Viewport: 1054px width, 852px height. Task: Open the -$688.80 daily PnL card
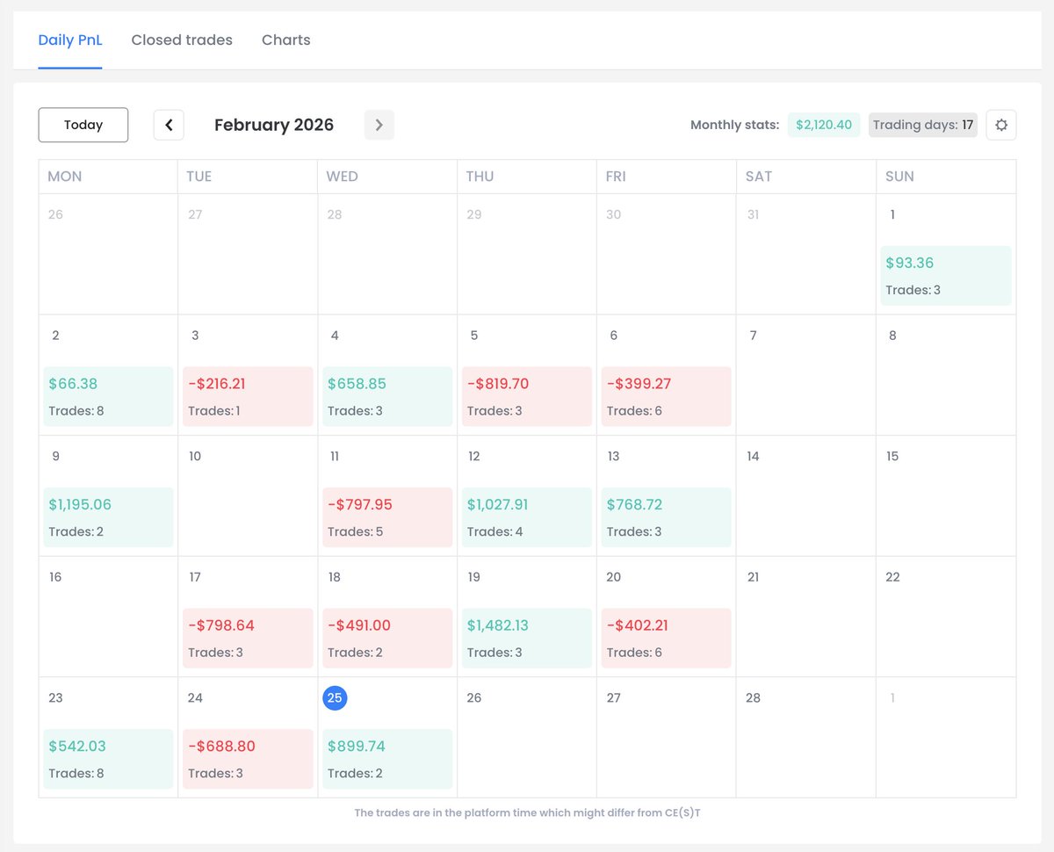(248, 759)
